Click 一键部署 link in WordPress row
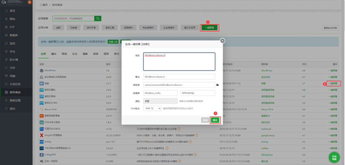345x165 pixels. (333, 71)
